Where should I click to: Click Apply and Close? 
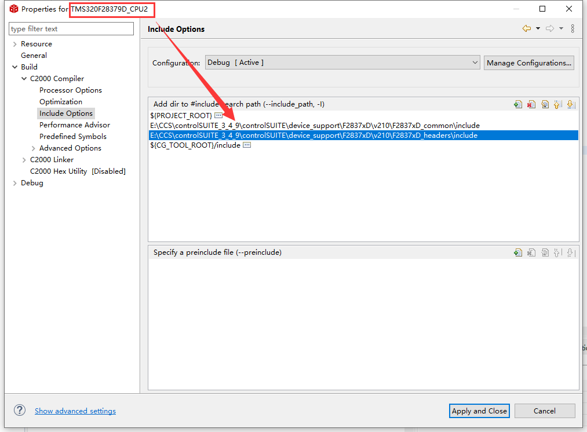pyautogui.click(x=479, y=411)
